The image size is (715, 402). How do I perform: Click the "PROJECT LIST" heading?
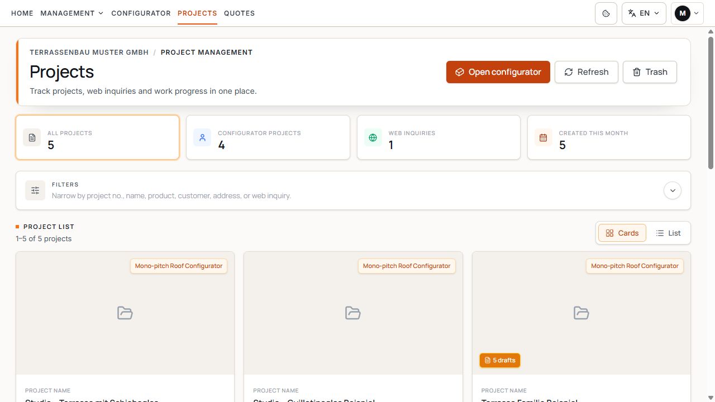click(49, 227)
